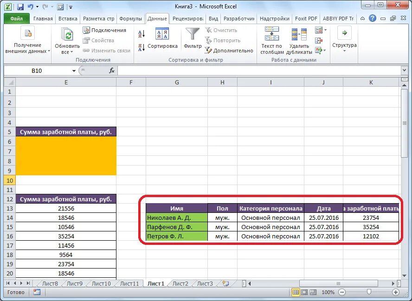This screenshot has width=412, height=301.
Task: Expand the Name Box dropdown
Action: [x=74, y=70]
